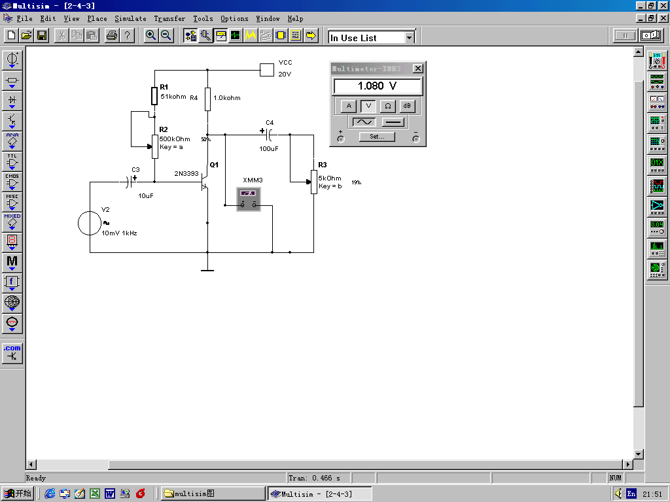
Task: Set multimeter to ammeter mode A
Action: (x=349, y=106)
